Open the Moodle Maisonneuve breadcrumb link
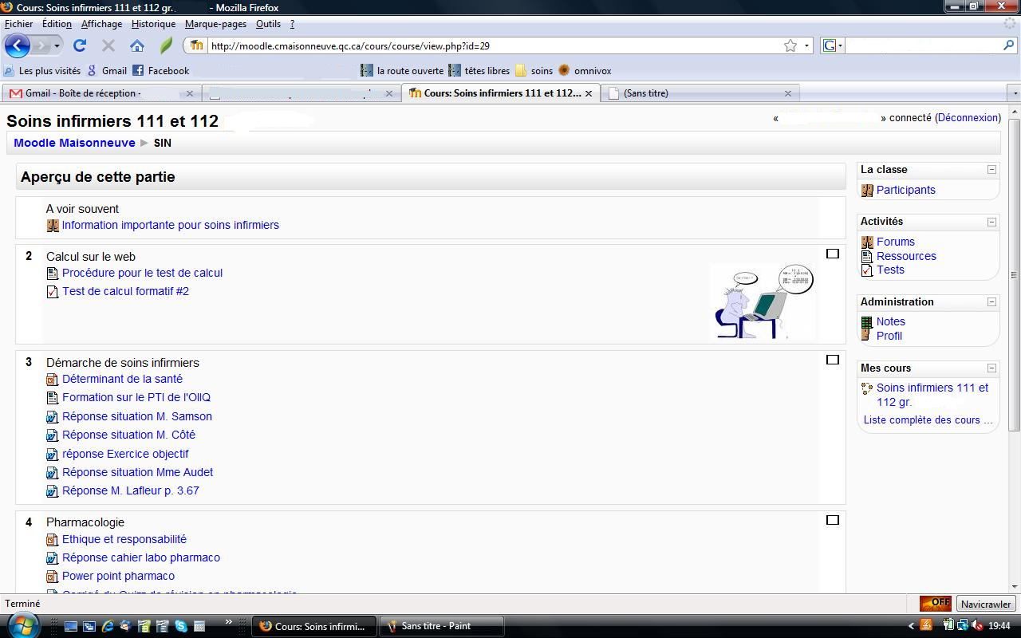1021x638 pixels. pos(74,144)
